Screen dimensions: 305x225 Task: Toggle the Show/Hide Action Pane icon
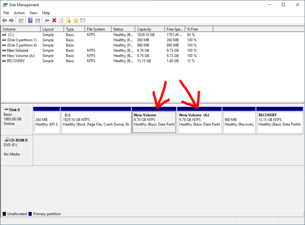(38, 20)
